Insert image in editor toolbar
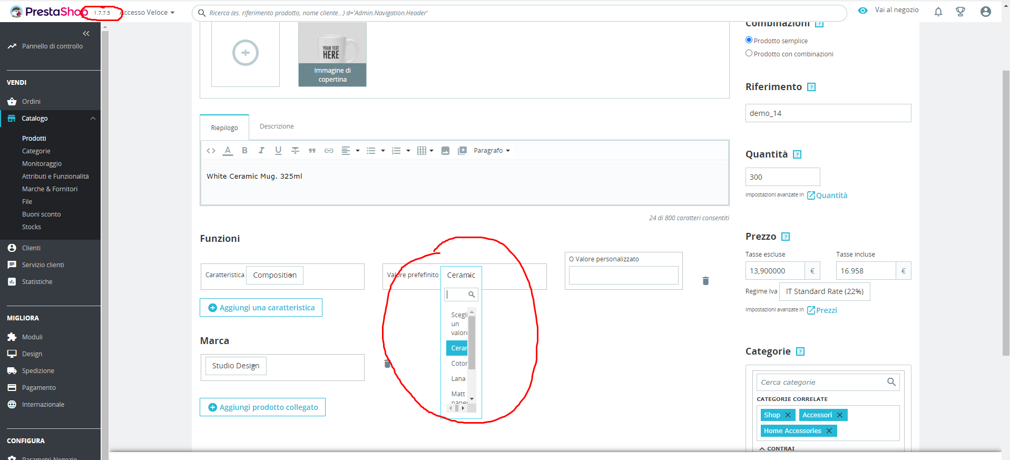The image size is (1010, 460). tap(445, 151)
